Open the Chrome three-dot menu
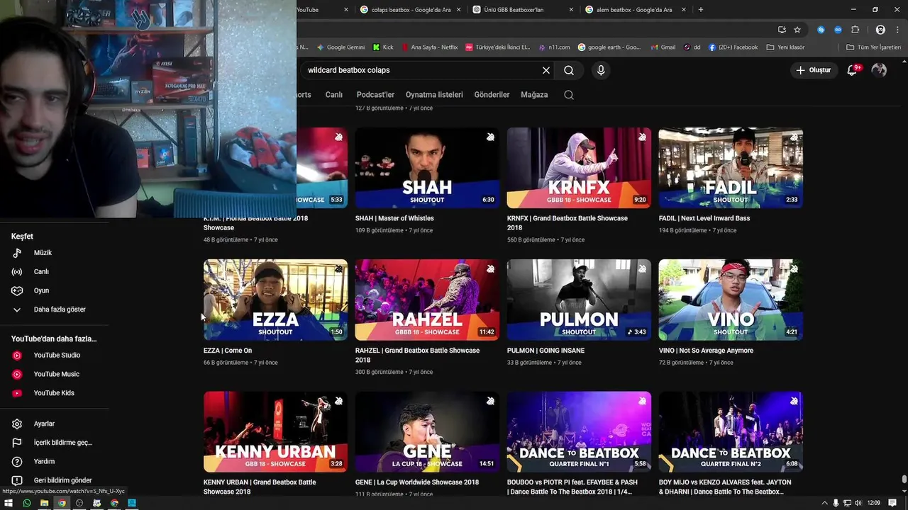The image size is (908, 510). click(896, 30)
